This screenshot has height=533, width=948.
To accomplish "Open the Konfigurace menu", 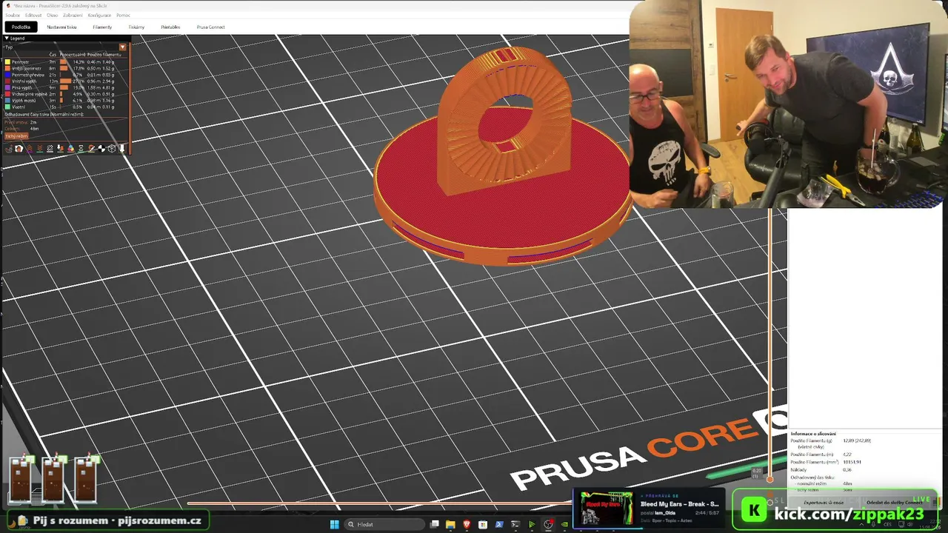I will 99,15.
